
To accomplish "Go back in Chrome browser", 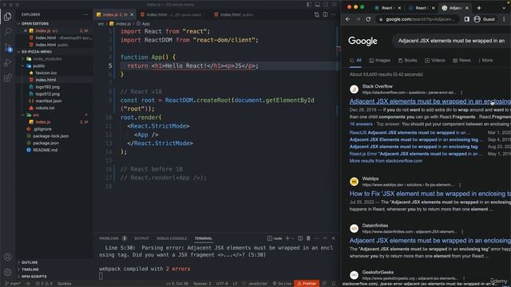I will [x=348, y=19].
